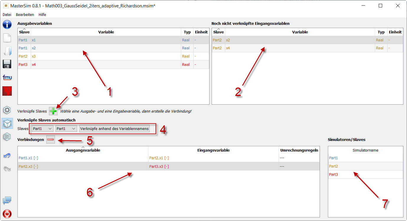Select output variable x3 of Part2

coord(113,56)
